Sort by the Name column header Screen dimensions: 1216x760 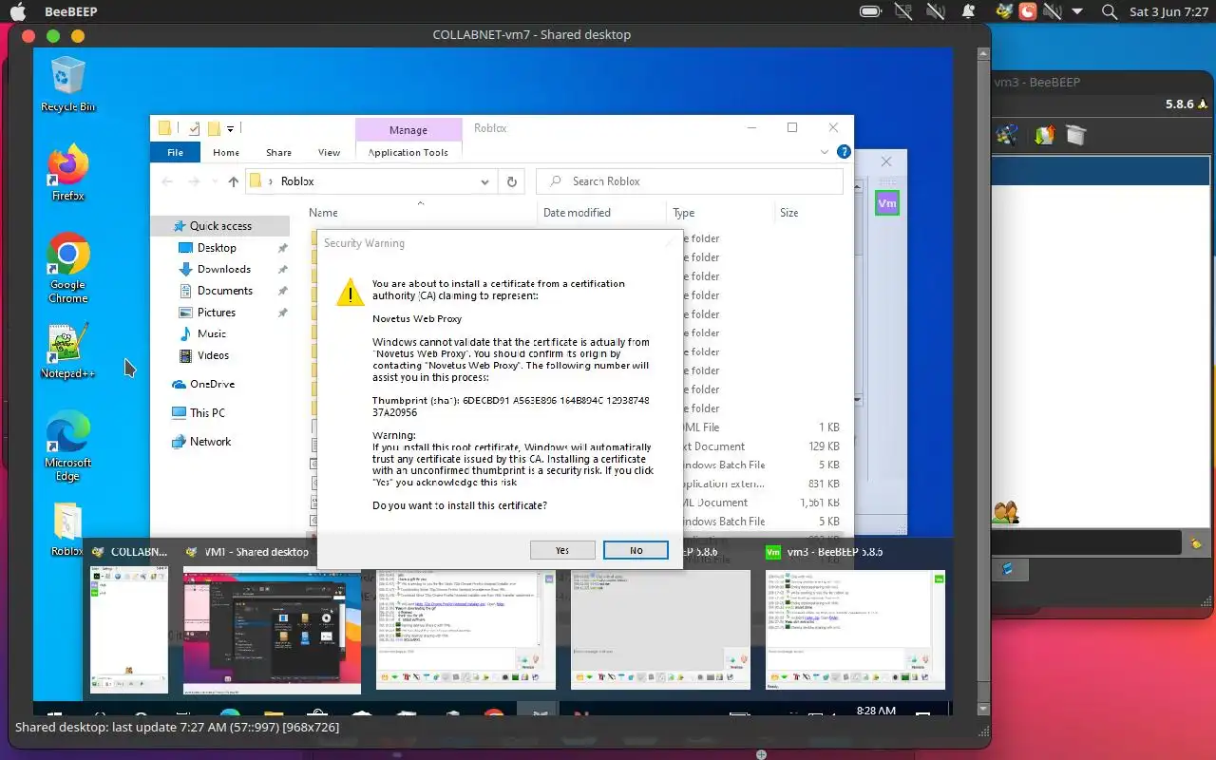[x=323, y=213]
